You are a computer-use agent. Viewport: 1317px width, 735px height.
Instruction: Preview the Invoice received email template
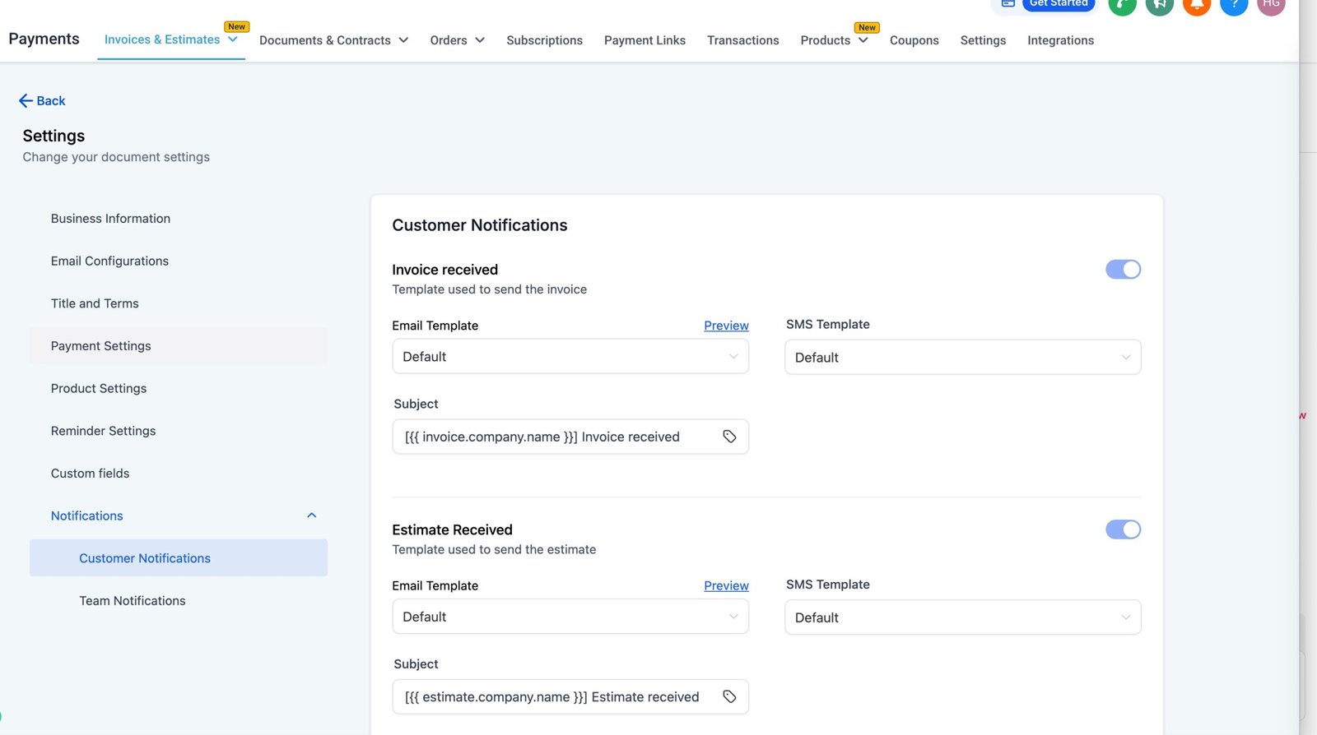726,326
